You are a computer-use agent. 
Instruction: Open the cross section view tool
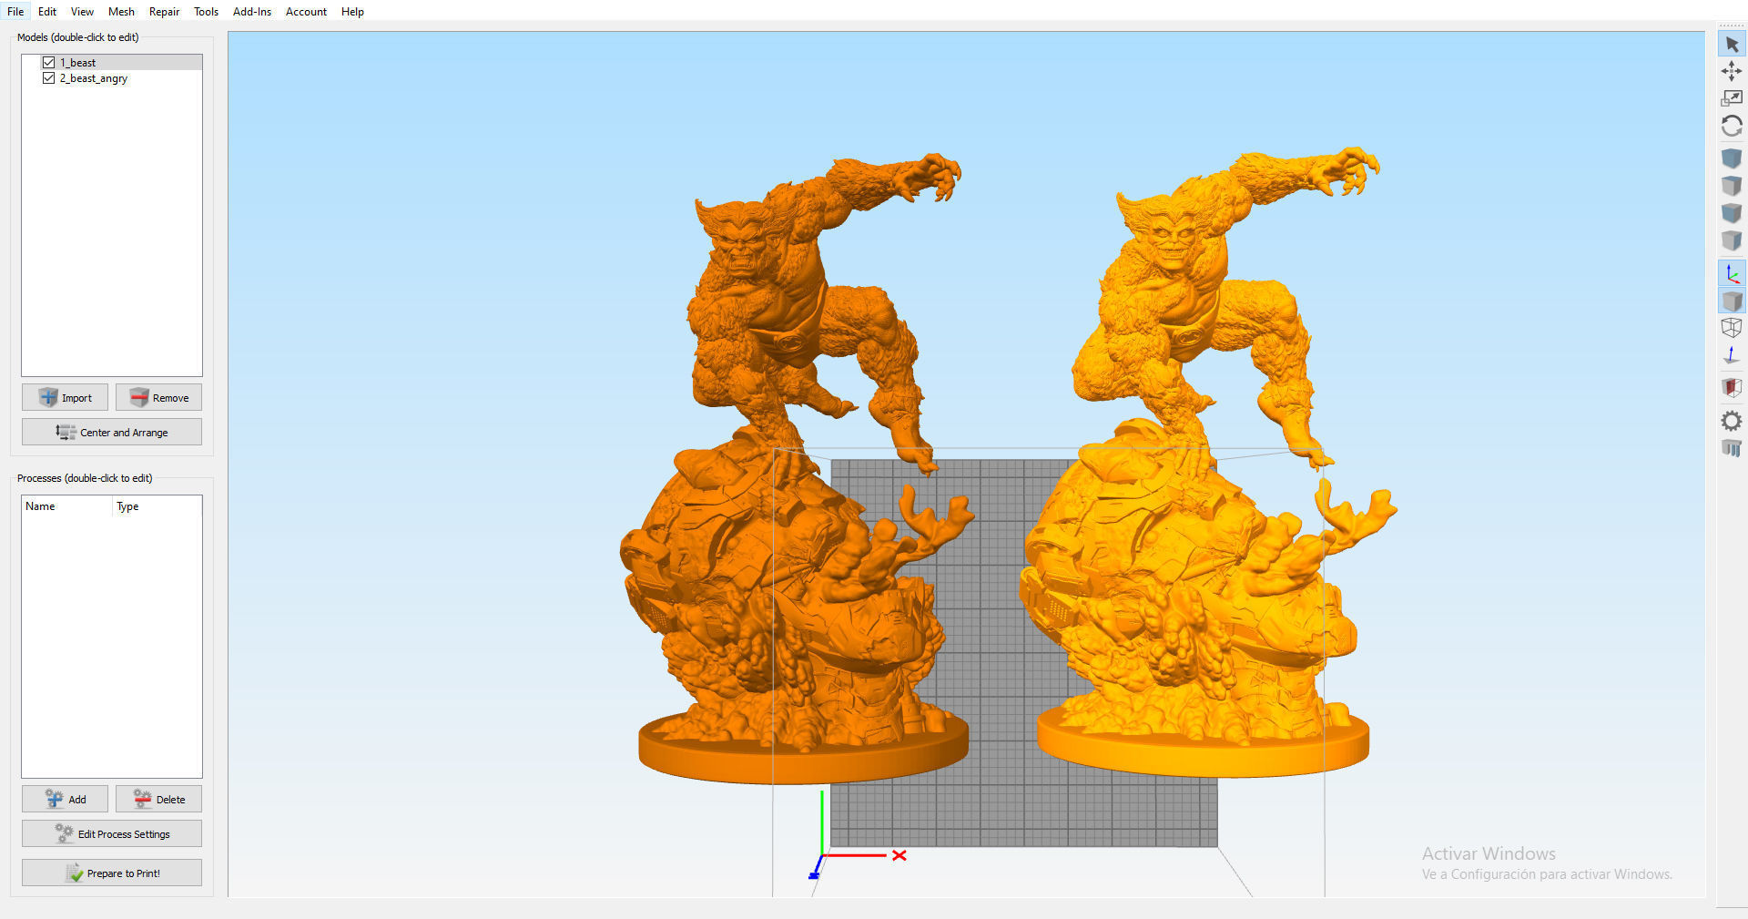click(1732, 388)
